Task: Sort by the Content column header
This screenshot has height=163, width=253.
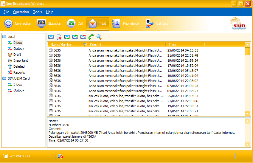Action: point(126,44)
